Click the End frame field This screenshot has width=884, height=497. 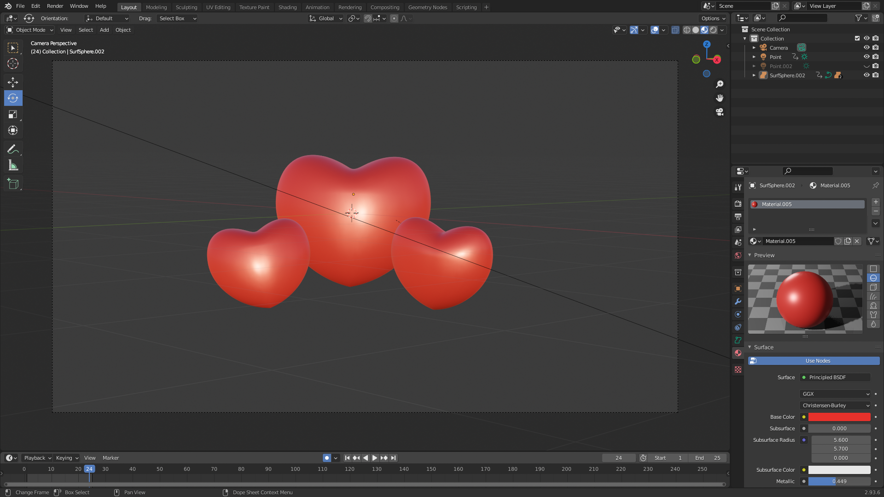pos(708,458)
